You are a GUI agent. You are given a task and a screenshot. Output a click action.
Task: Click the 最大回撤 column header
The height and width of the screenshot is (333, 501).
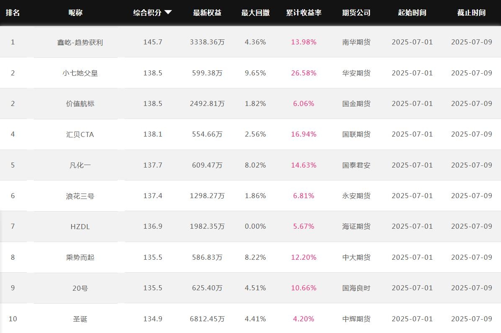[x=255, y=13]
